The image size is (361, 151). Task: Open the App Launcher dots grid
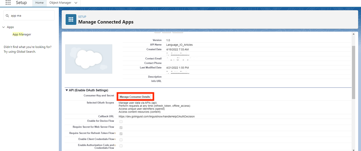click(8, 3)
